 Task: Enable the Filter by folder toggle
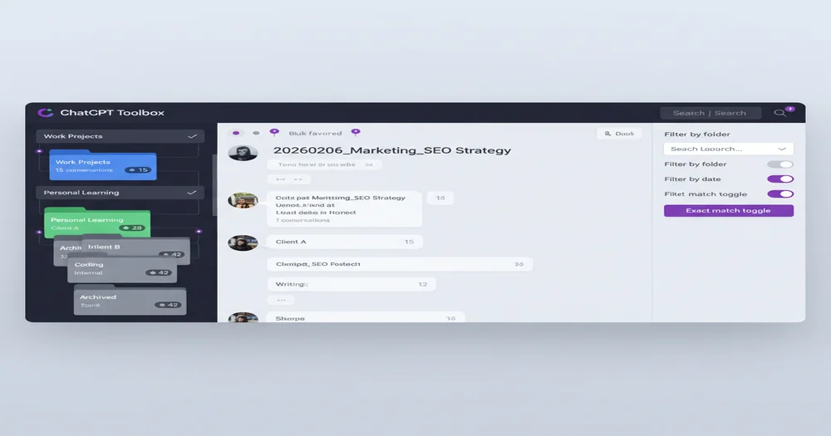[779, 164]
